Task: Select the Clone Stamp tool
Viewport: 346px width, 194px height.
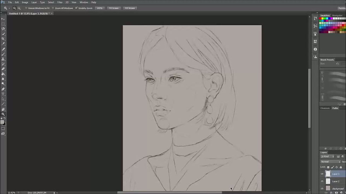Action: [x=3, y=59]
